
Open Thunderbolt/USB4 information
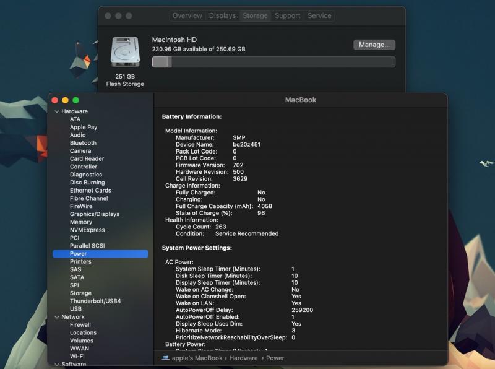(95, 301)
